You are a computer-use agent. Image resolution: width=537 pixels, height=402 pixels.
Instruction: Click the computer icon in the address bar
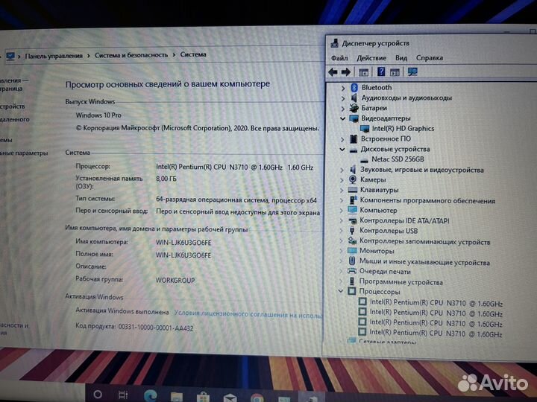10,56
